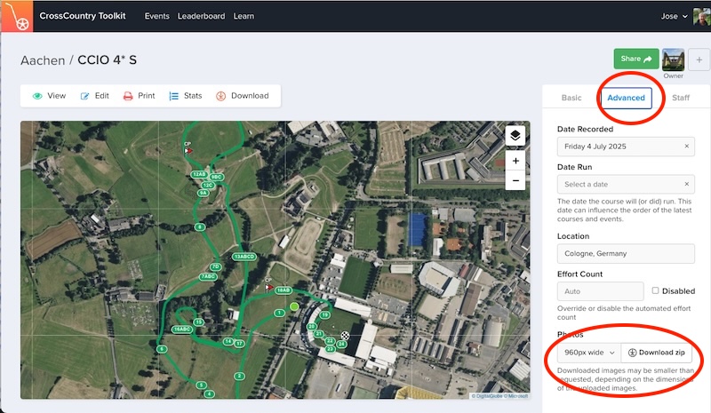Screen dimensions: 711x413
Task: Open the map layers selector
Action: pyautogui.click(x=515, y=135)
